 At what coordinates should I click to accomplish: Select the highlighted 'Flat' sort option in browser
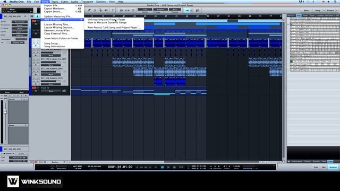(x=299, y=15)
